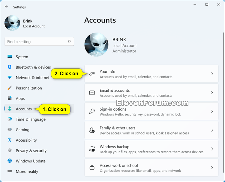
Task: Expand Windows backup chevron
Action: tap(212, 149)
